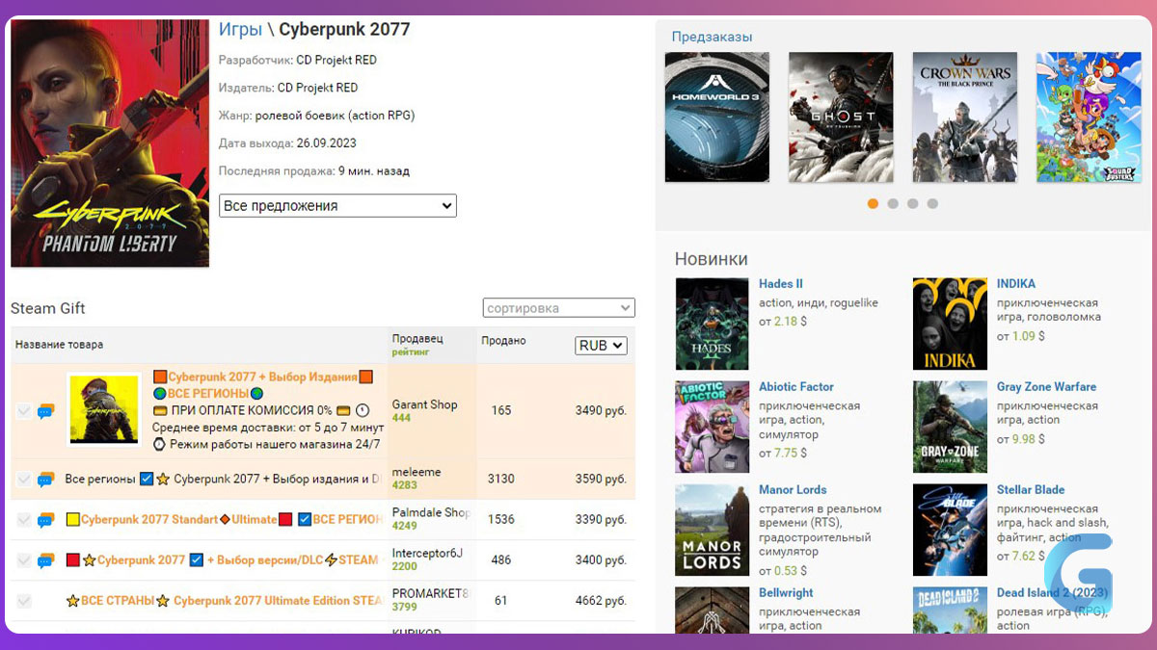Click the 'INDIKA' title link
Viewport: 1157px width, 650px height.
1016,284
